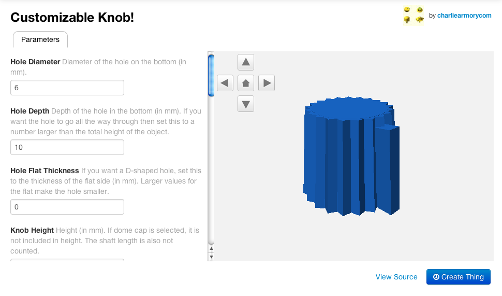Open the View Source link

coord(396,277)
